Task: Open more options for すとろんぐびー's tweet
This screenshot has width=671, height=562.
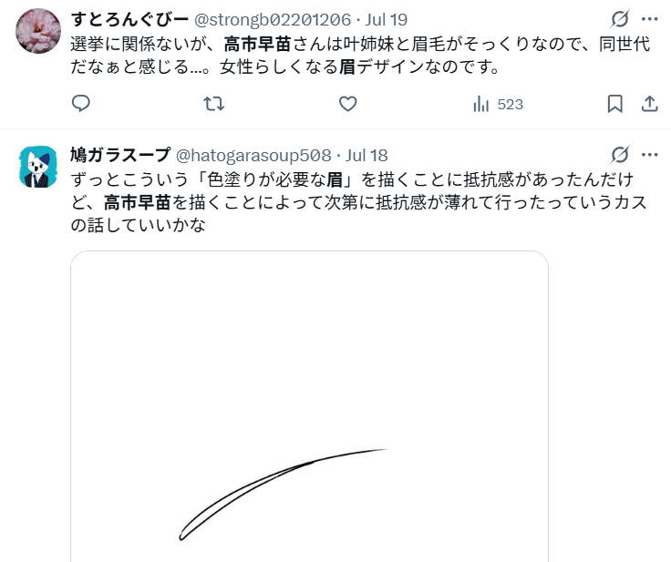Action: pos(650,19)
